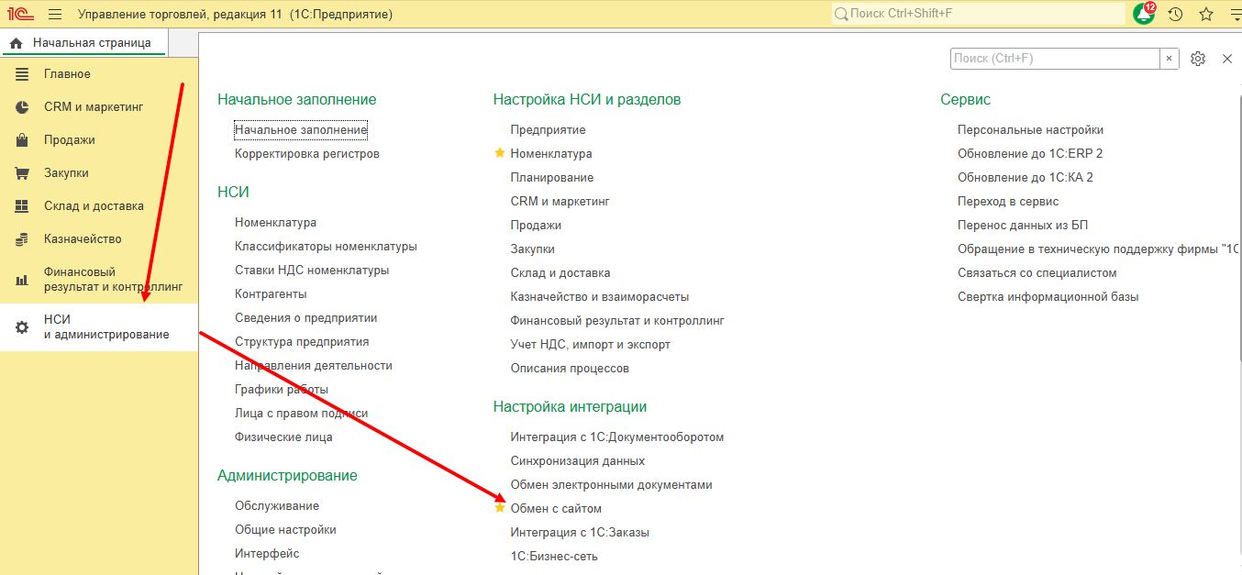Open the Продажи section in sidebar

(69, 140)
